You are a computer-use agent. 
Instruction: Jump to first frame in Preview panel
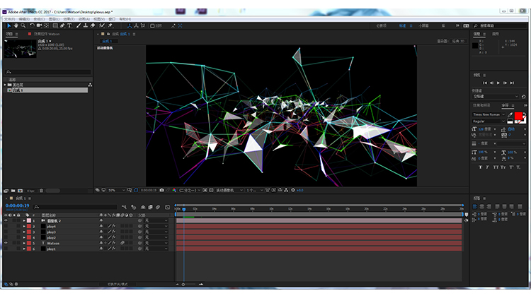coord(484,83)
